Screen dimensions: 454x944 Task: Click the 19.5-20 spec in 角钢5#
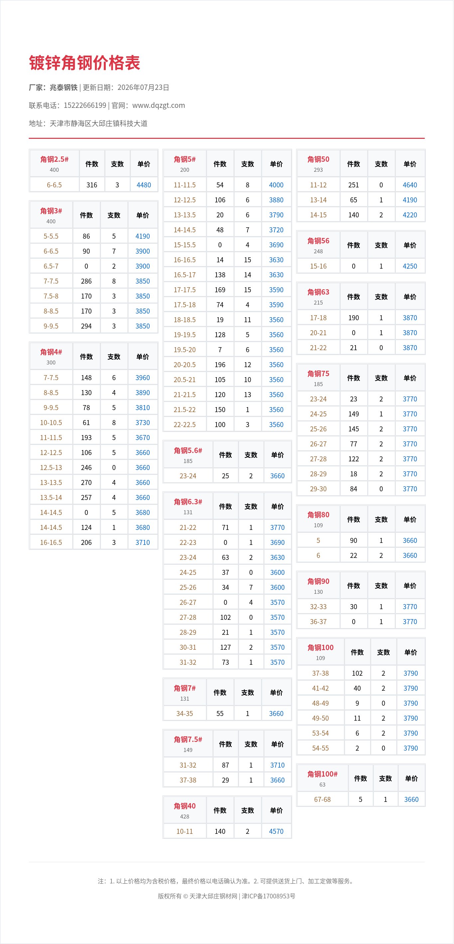click(x=185, y=350)
